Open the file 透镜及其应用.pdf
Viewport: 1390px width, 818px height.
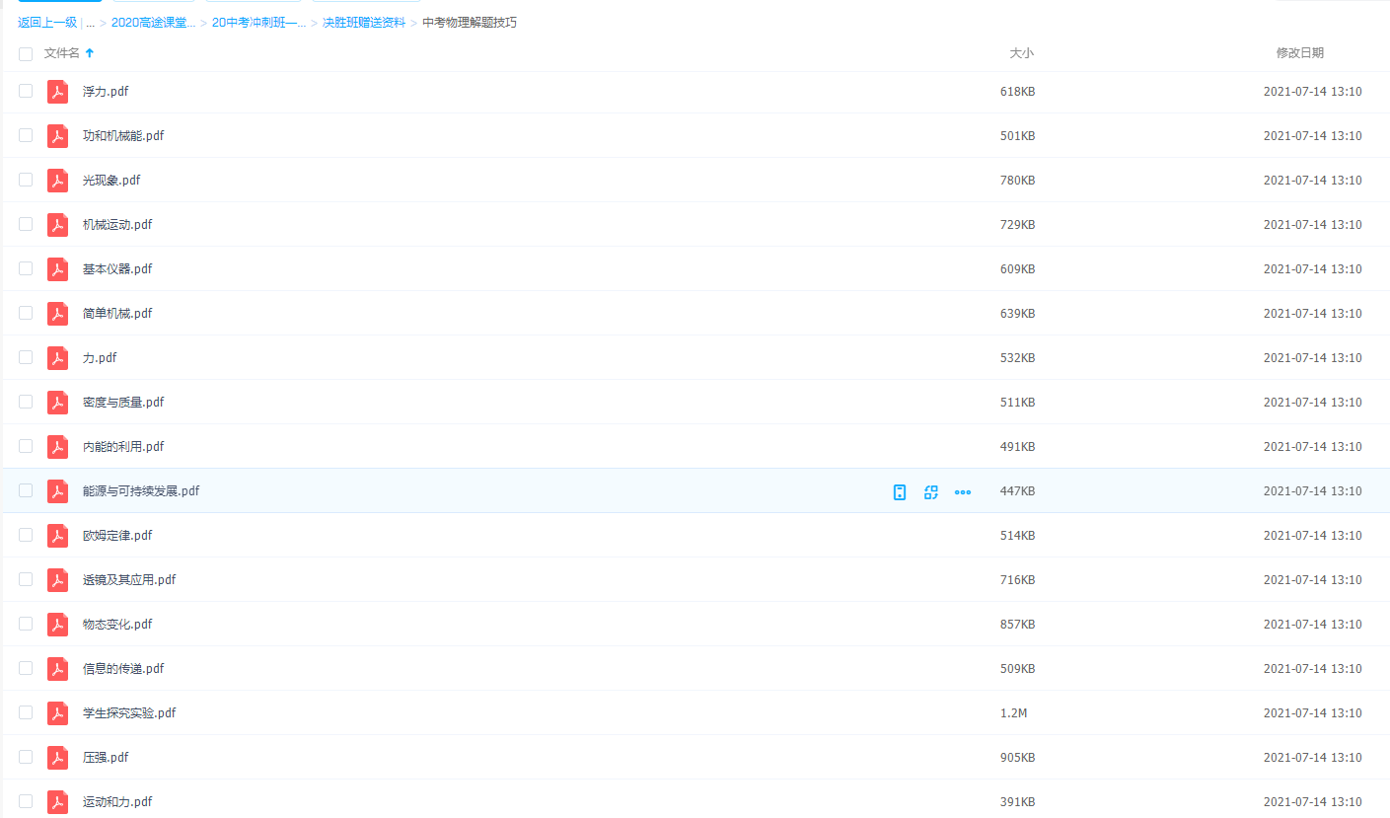pyautogui.click(x=129, y=580)
